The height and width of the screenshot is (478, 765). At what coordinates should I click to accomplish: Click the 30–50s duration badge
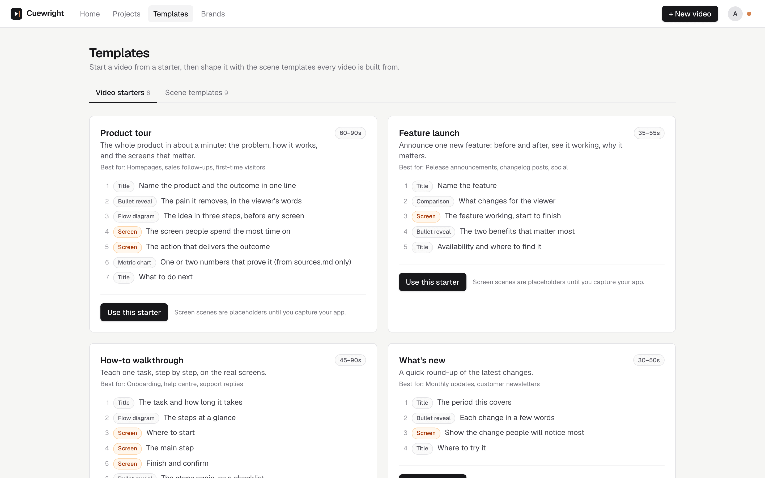[x=649, y=360]
